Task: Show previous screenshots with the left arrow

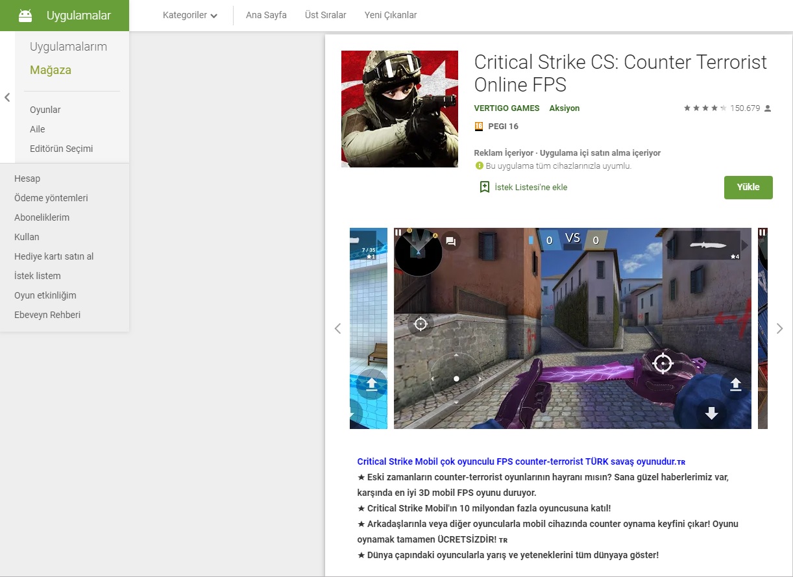Action: click(x=338, y=328)
